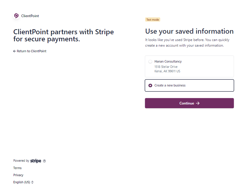244x188 pixels.
Task: Click the back arrow beside Return to ClientPoint
Action: tap(14, 51)
